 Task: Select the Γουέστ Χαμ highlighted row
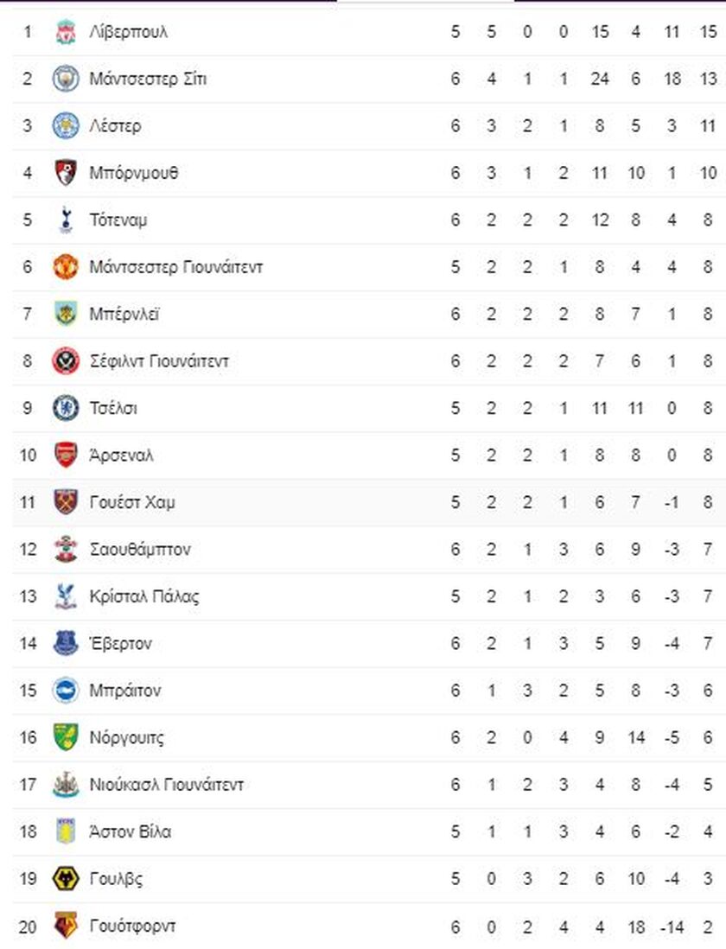click(369, 502)
